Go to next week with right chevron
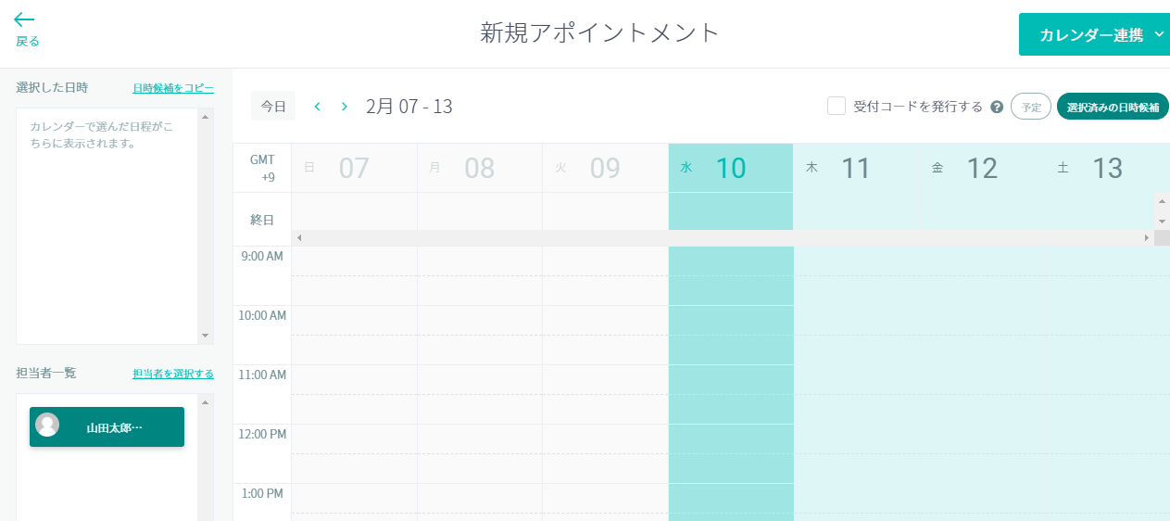This screenshot has width=1170, height=521. pyautogui.click(x=345, y=107)
